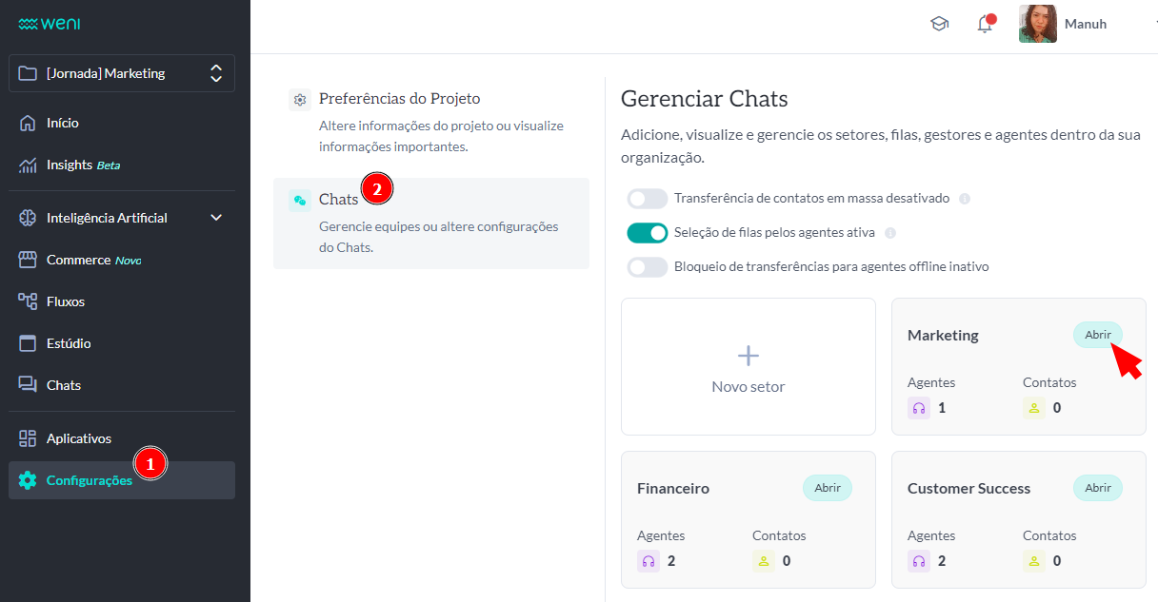Open the Manuh user menu arrow
1158x602 pixels.
(1152, 24)
